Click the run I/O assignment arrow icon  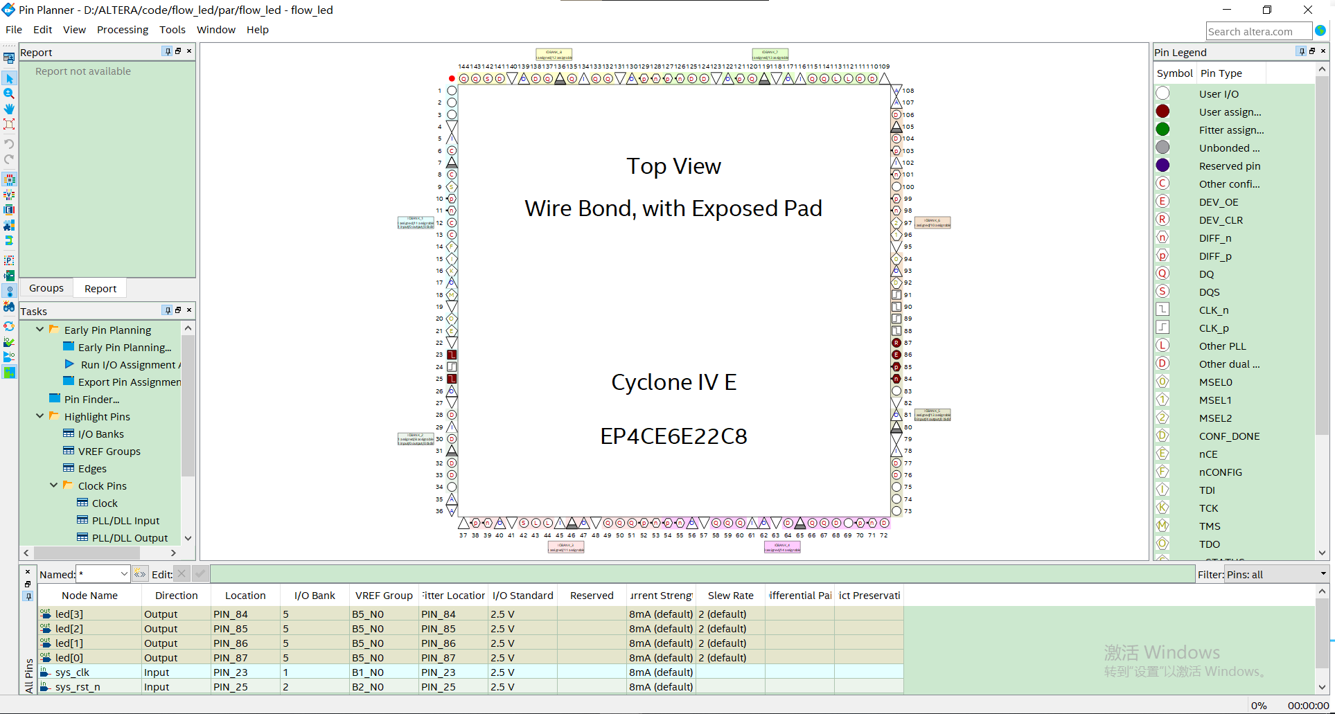pos(9,357)
